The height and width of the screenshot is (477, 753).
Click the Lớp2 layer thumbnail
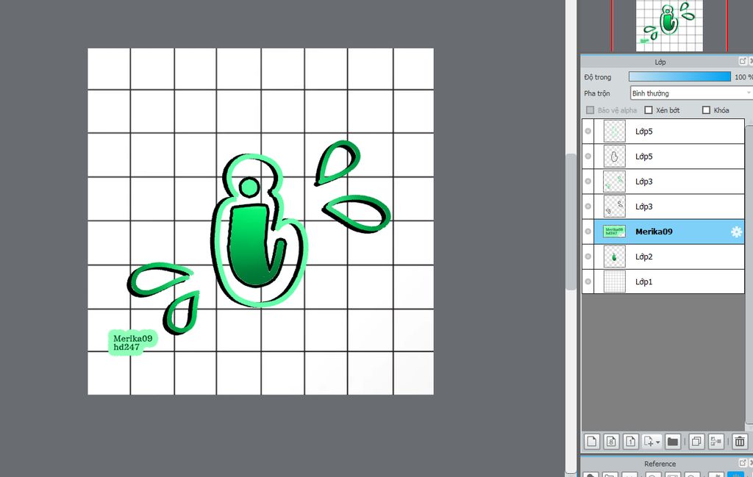(614, 257)
